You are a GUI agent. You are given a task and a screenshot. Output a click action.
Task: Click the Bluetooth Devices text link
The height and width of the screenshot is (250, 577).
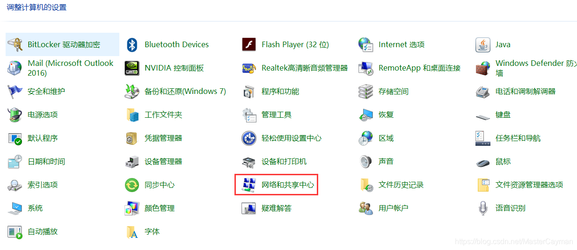177,45
